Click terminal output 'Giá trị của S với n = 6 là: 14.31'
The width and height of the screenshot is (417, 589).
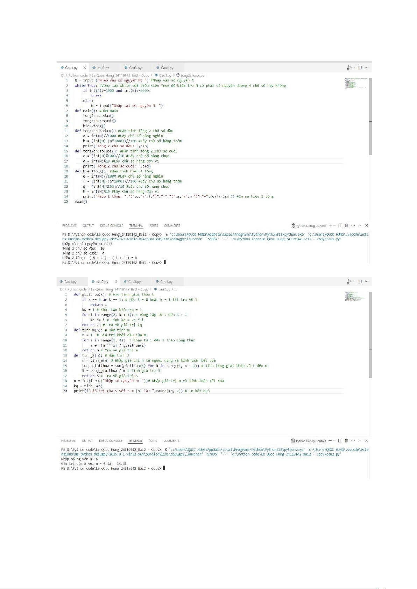click(x=94, y=464)
